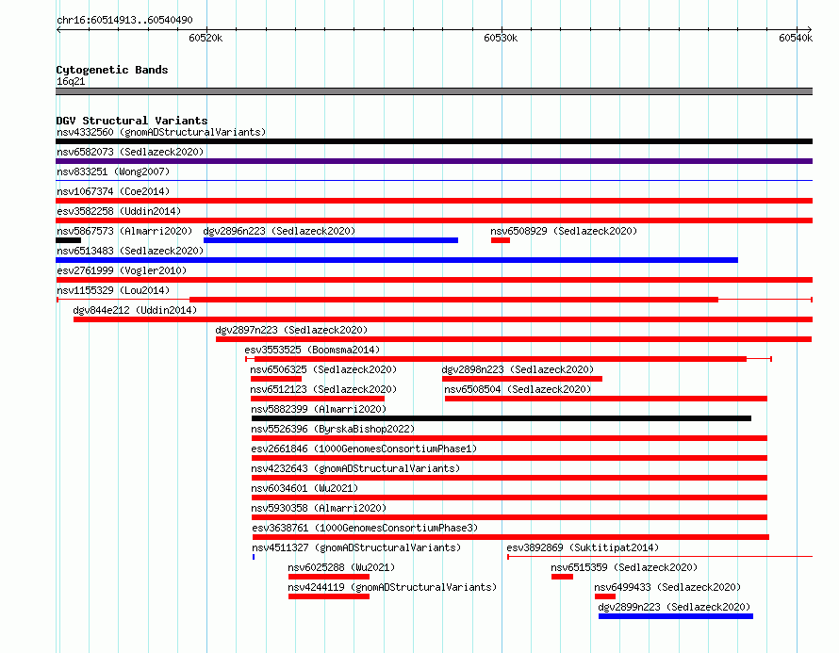Click the 60520k ruler tick label
Image resolution: width=839 pixels, height=653 pixels.
click(206, 38)
